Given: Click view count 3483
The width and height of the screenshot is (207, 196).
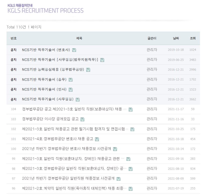Looking at the screenshot, I should point(193,60).
